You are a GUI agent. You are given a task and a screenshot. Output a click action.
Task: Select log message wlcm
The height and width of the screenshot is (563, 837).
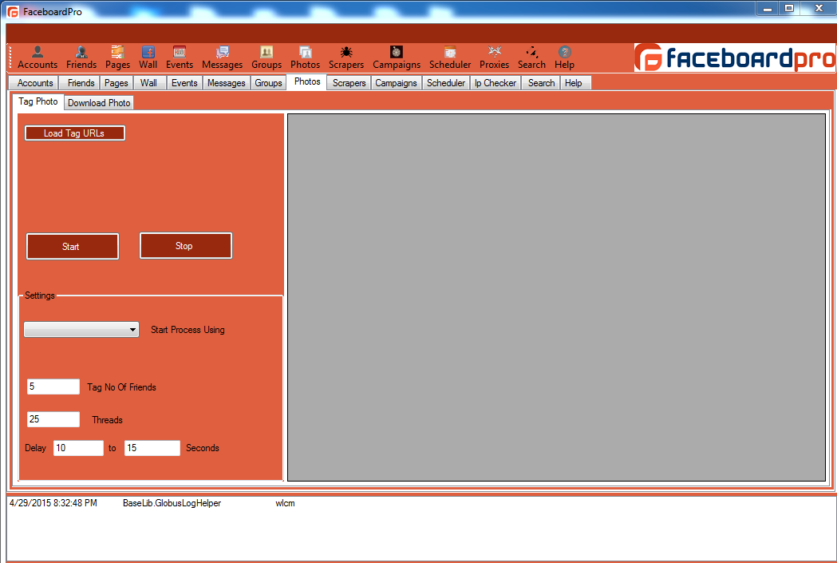285,503
